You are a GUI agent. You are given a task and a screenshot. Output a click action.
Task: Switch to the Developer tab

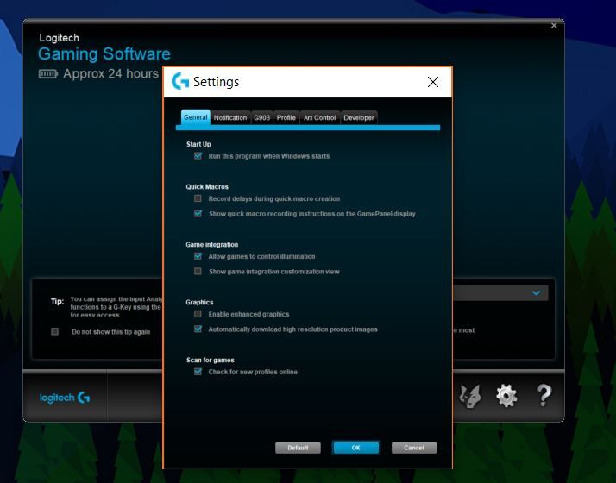[359, 118]
